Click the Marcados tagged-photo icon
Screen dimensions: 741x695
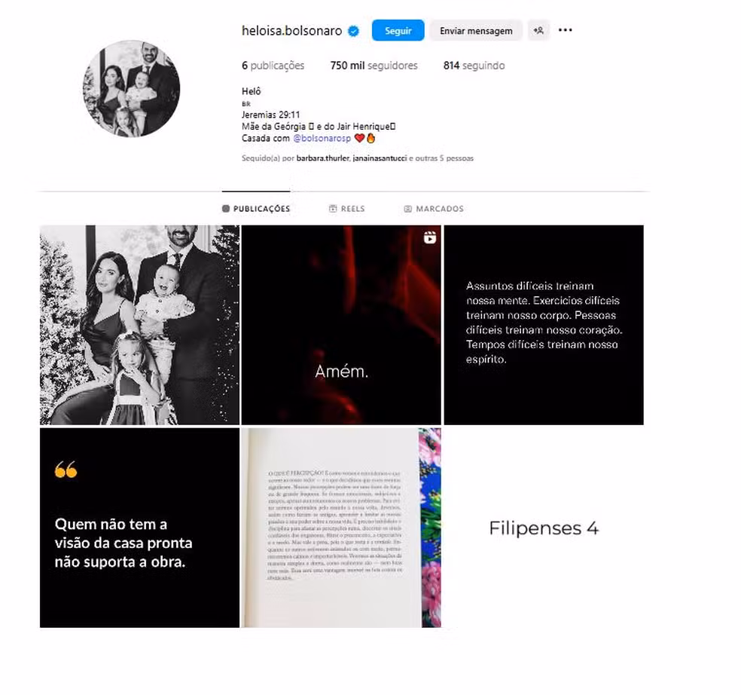408,209
